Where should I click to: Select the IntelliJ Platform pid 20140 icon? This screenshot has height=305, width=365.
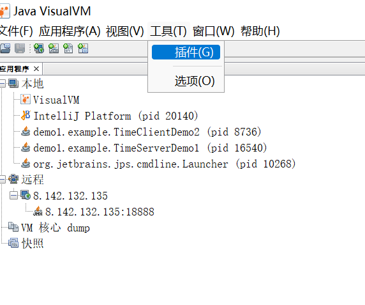26,116
